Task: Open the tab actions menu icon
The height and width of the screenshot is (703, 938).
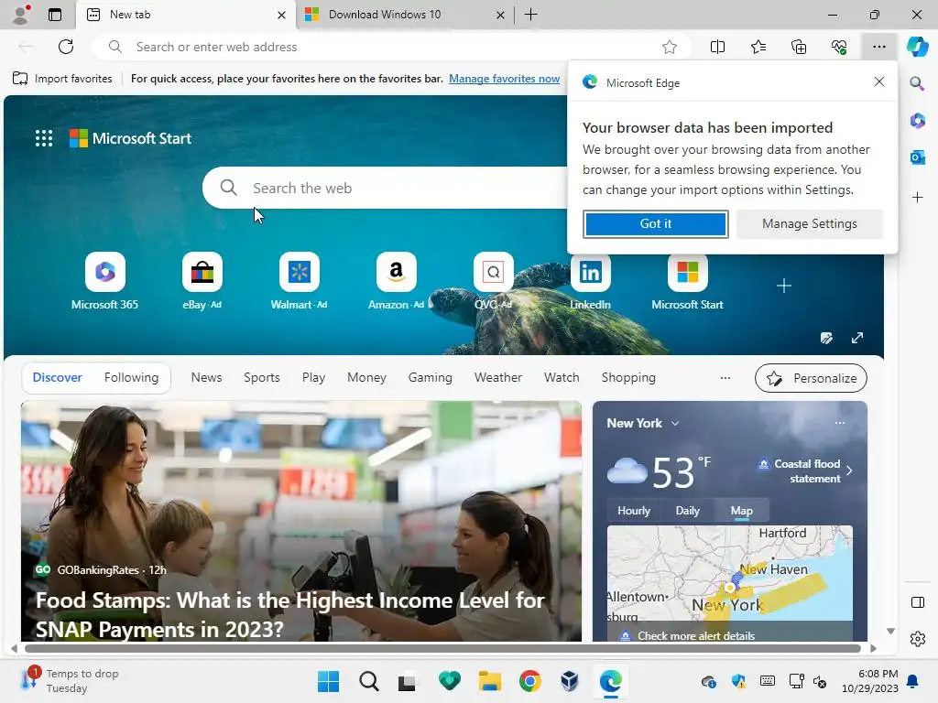Action: pyautogui.click(x=55, y=15)
